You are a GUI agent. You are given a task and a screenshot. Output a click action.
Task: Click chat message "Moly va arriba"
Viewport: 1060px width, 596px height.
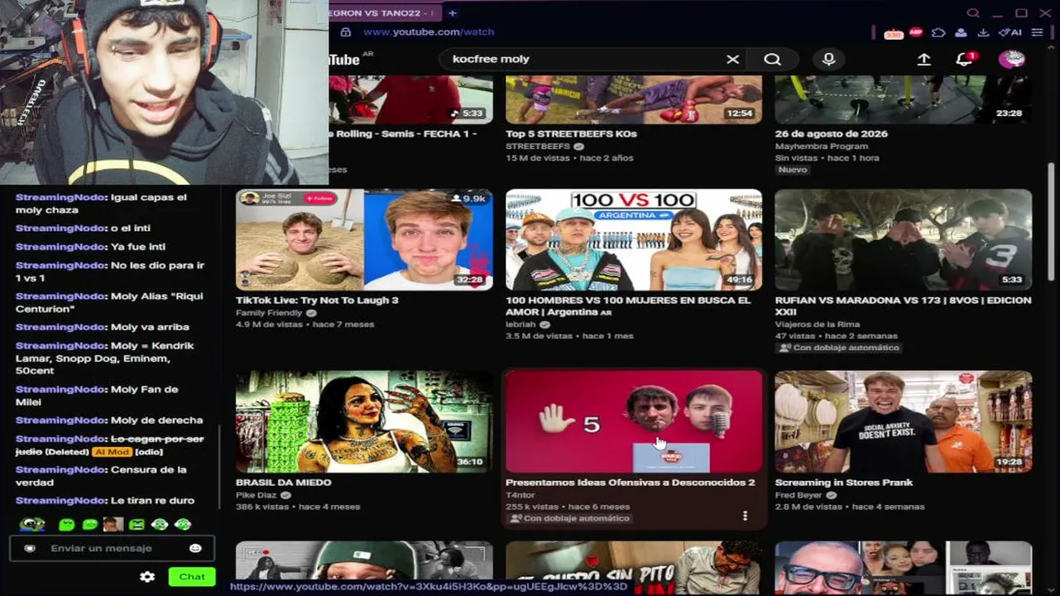(103, 327)
